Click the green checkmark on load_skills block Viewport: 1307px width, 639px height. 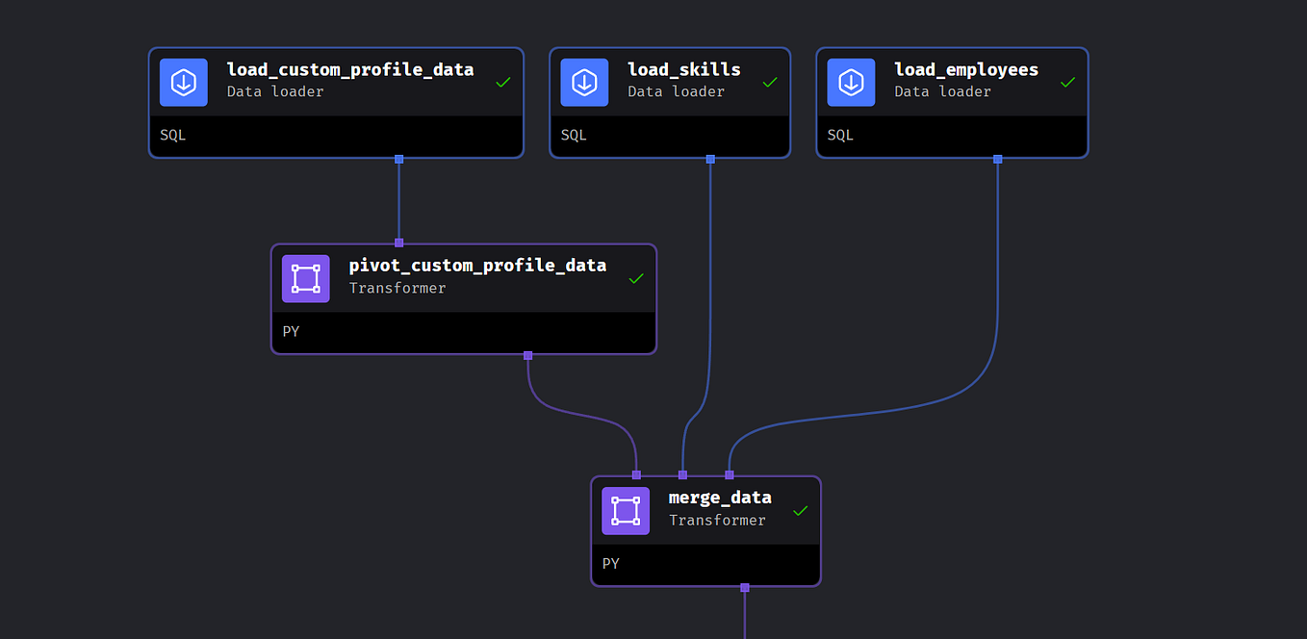click(769, 82)
